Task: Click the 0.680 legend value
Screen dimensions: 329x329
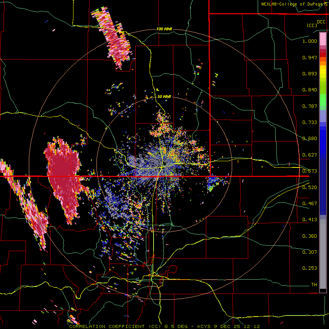Action: 310,139
